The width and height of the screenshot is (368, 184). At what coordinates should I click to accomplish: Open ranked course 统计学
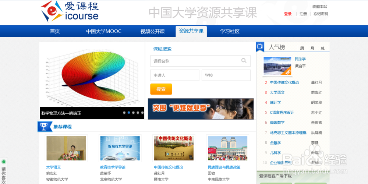(275, 103)
